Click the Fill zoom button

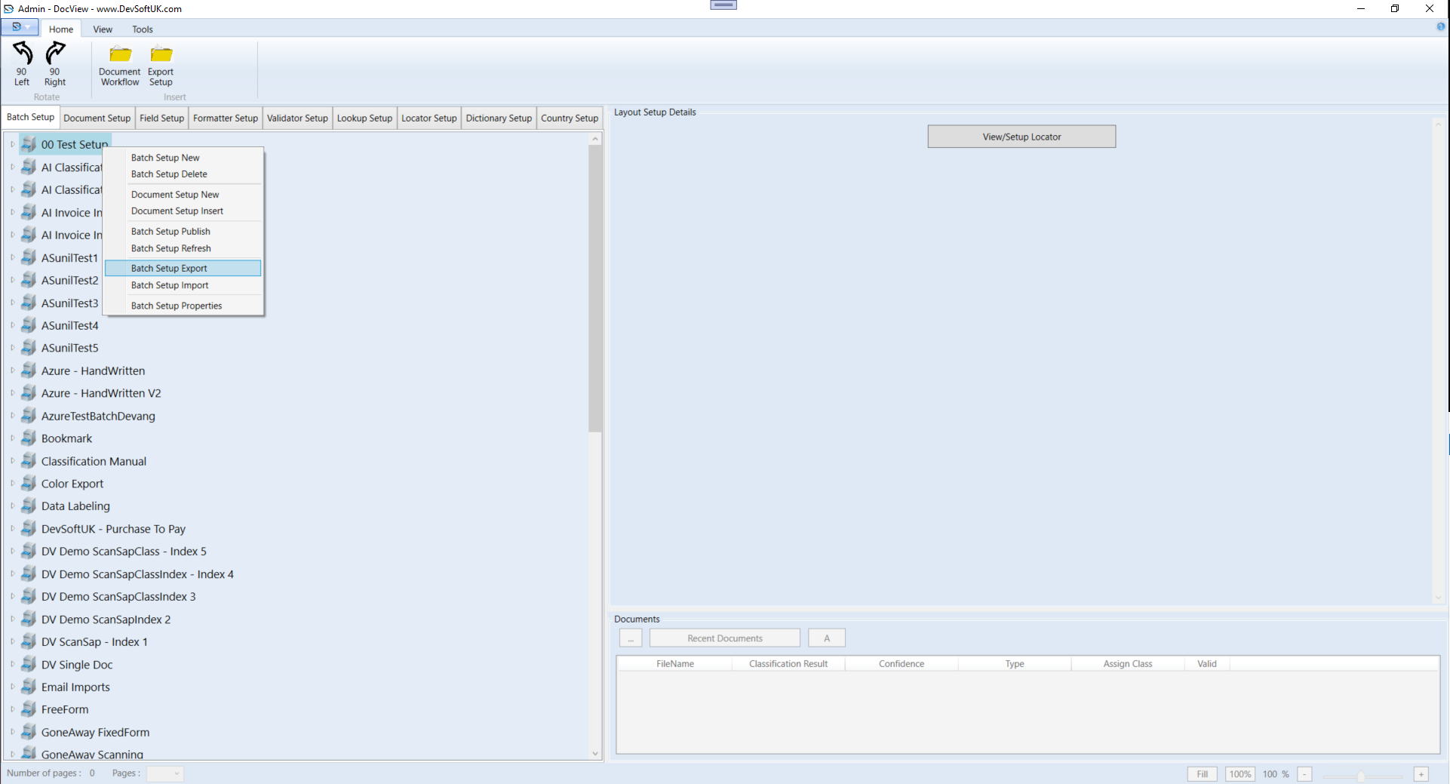click(1203, 774)
